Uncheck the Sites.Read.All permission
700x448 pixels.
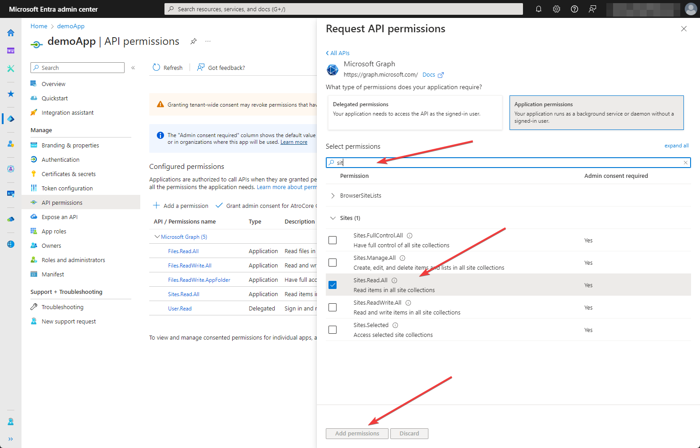tap(332, 285)
